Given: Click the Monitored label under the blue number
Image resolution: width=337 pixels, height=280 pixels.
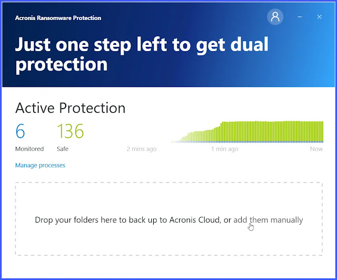Looking at the screenshot, I should (29, 149).
